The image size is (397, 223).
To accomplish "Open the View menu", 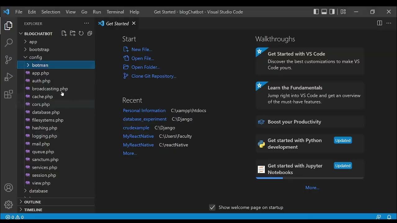I will tap(71, 12).
